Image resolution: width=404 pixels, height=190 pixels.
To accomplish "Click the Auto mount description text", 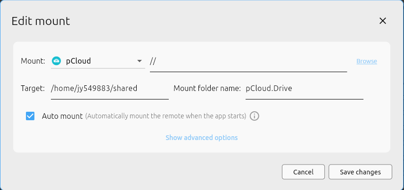I will pyautogui.click(x=165, y=116).
